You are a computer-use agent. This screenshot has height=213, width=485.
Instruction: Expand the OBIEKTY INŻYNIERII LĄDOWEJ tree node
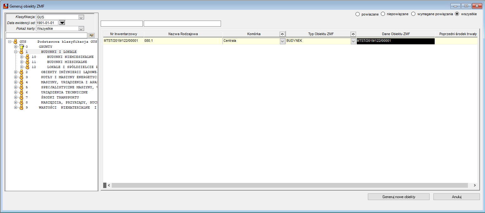pyautogui.click(x=16, y=72)
